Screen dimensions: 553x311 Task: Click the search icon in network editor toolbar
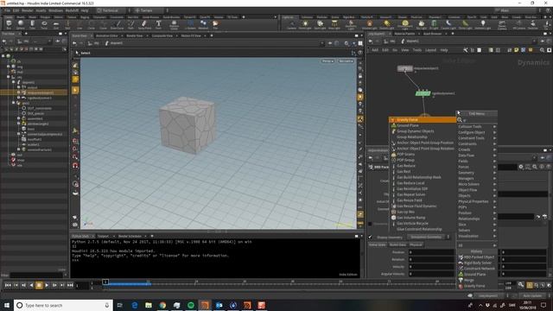pyautogui.click(x=542, y=50)
